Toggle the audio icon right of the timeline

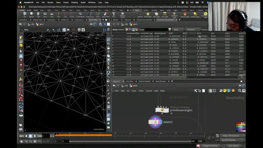[209, 138]
